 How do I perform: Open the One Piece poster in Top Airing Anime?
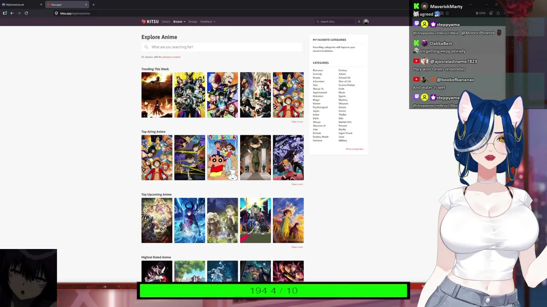pos(157,157)
